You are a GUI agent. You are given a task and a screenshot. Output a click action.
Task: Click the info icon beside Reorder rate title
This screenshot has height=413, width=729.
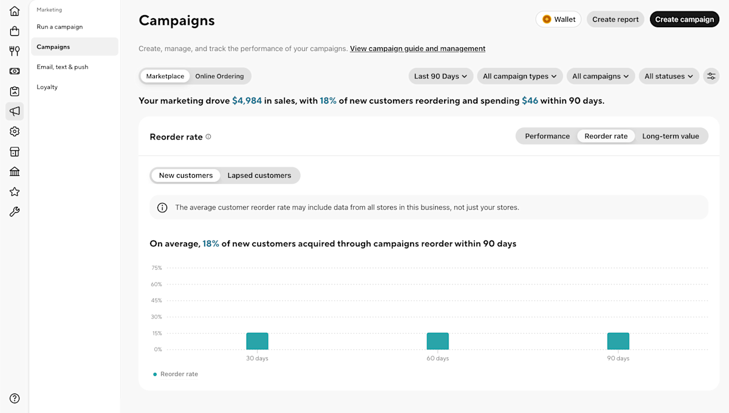coord(208,136)
